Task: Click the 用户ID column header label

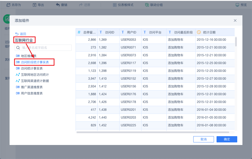Action: pos(132,32)
